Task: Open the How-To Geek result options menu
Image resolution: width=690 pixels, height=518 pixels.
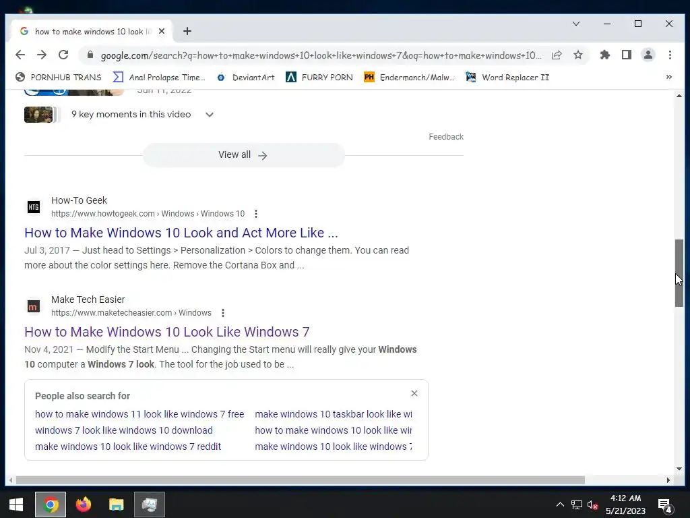Action: coord(255,214)
